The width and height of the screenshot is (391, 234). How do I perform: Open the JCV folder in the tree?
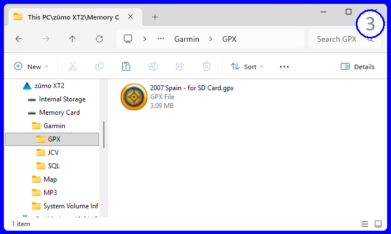coord(53,153)
